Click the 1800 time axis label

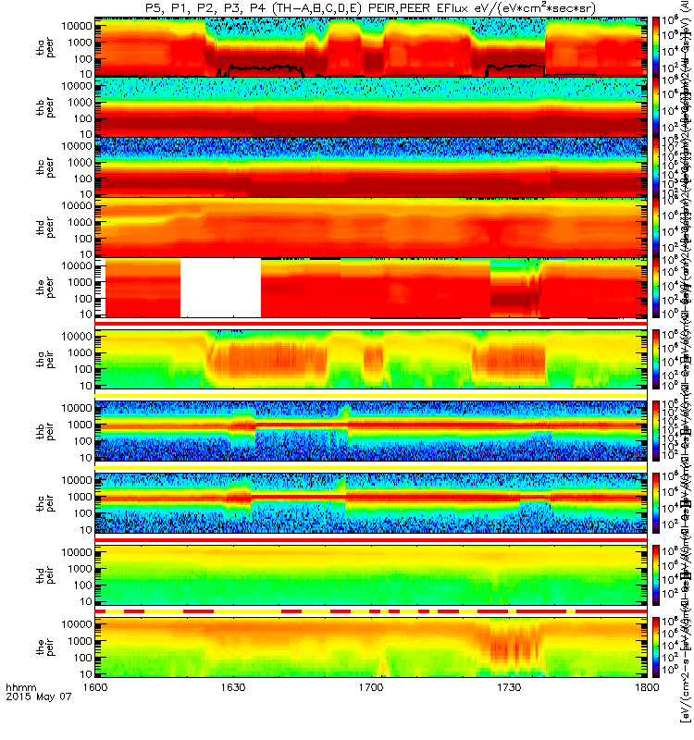pyautogui.click(x=647, y=687)
